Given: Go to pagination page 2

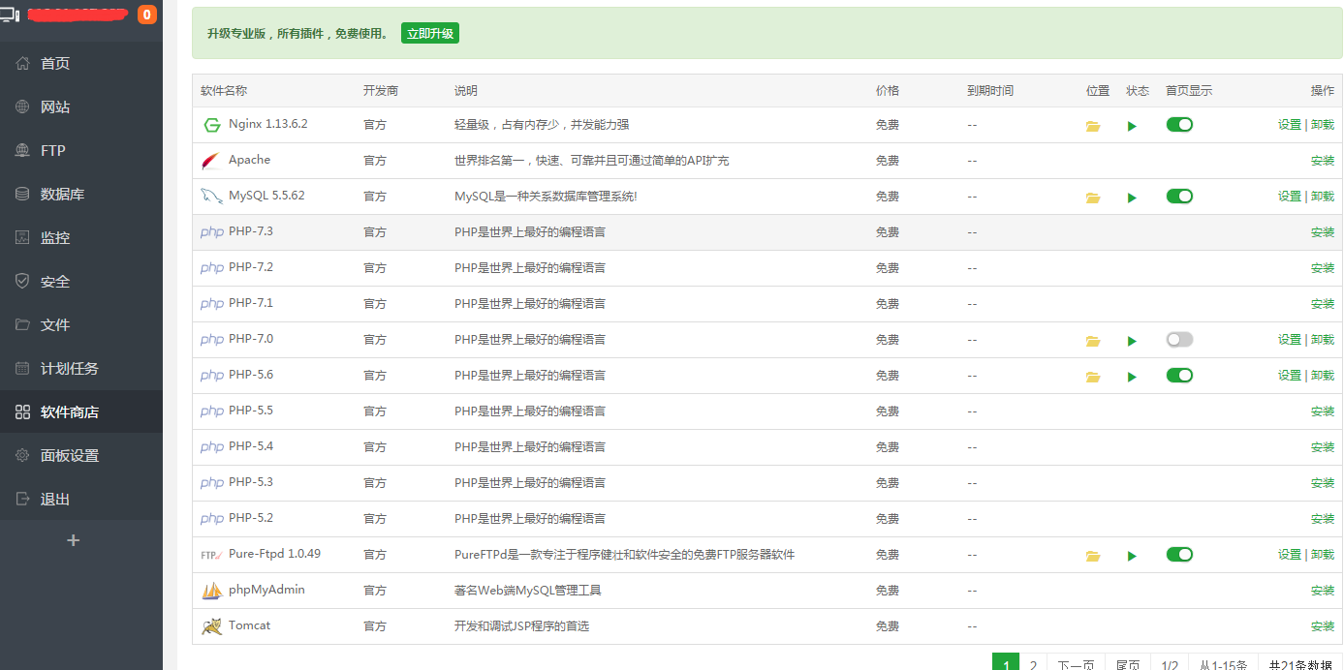Looking at the screenshot, I should 1033,662.
